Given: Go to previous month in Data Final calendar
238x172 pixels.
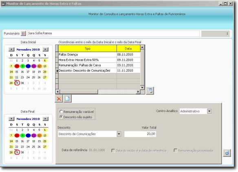Looking at the screenshot, I should pyautogui.click(x=11, y=119).
